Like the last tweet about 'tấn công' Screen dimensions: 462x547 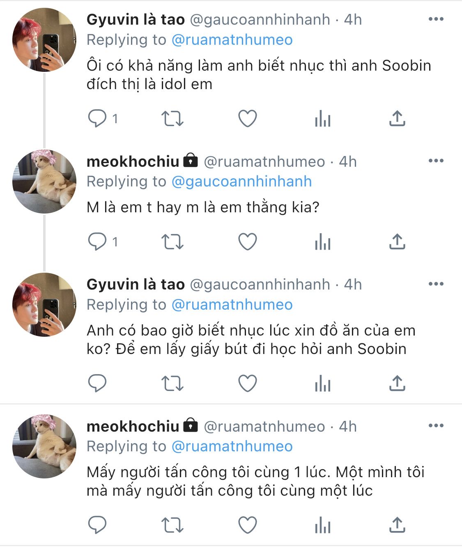(248, 525)
